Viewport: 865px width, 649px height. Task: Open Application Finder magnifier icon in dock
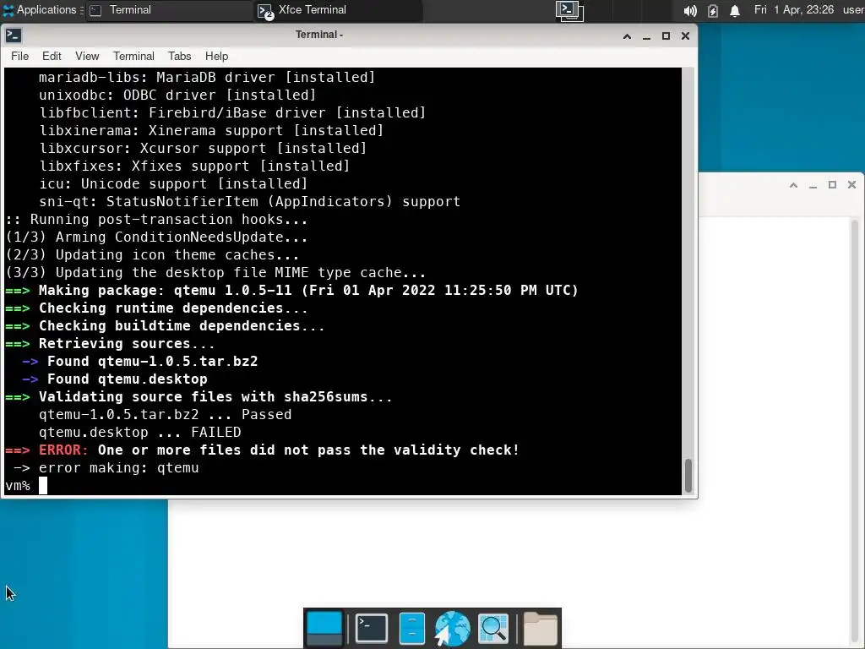pyautogui.click(x=493, y=628)
